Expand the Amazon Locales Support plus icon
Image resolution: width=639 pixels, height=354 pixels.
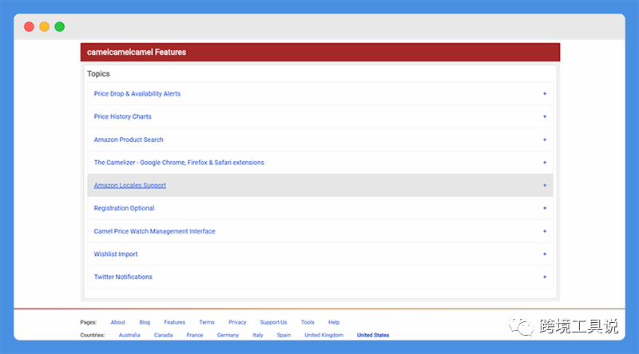(x=545, y=185)
